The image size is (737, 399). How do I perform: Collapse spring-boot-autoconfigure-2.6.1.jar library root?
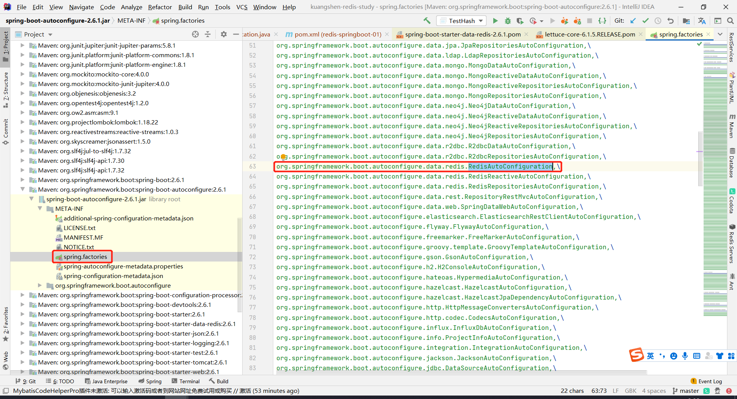pos(31,199)
